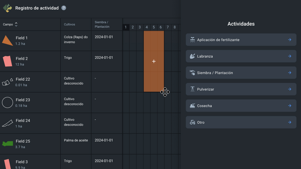Click the Field 3 pink shape icon

tap(8, 164)
